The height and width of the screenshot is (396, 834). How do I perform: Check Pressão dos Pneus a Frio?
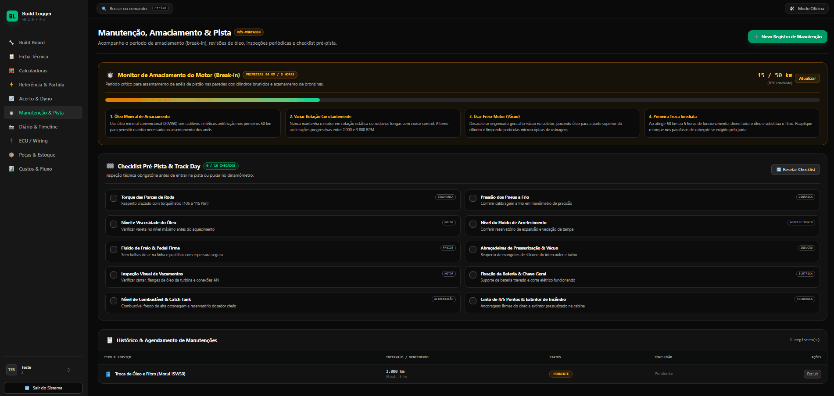point(473,198)
